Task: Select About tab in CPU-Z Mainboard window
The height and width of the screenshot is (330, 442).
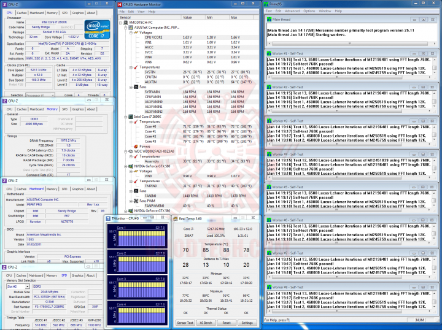Action: coord(91,189)
